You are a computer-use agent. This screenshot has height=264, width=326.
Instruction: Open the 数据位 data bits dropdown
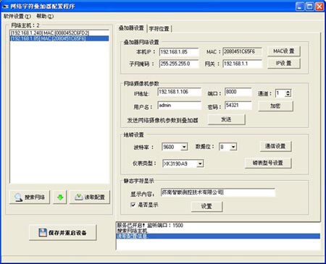(233, 147)
